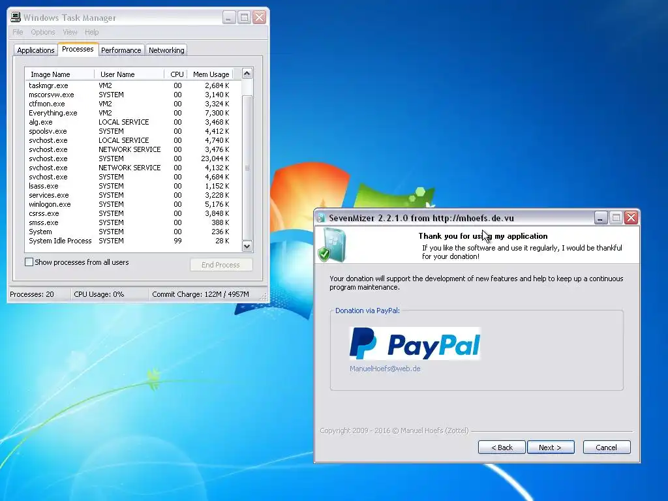
Task: Sort processes by User Name column
Action: (129, 74)
